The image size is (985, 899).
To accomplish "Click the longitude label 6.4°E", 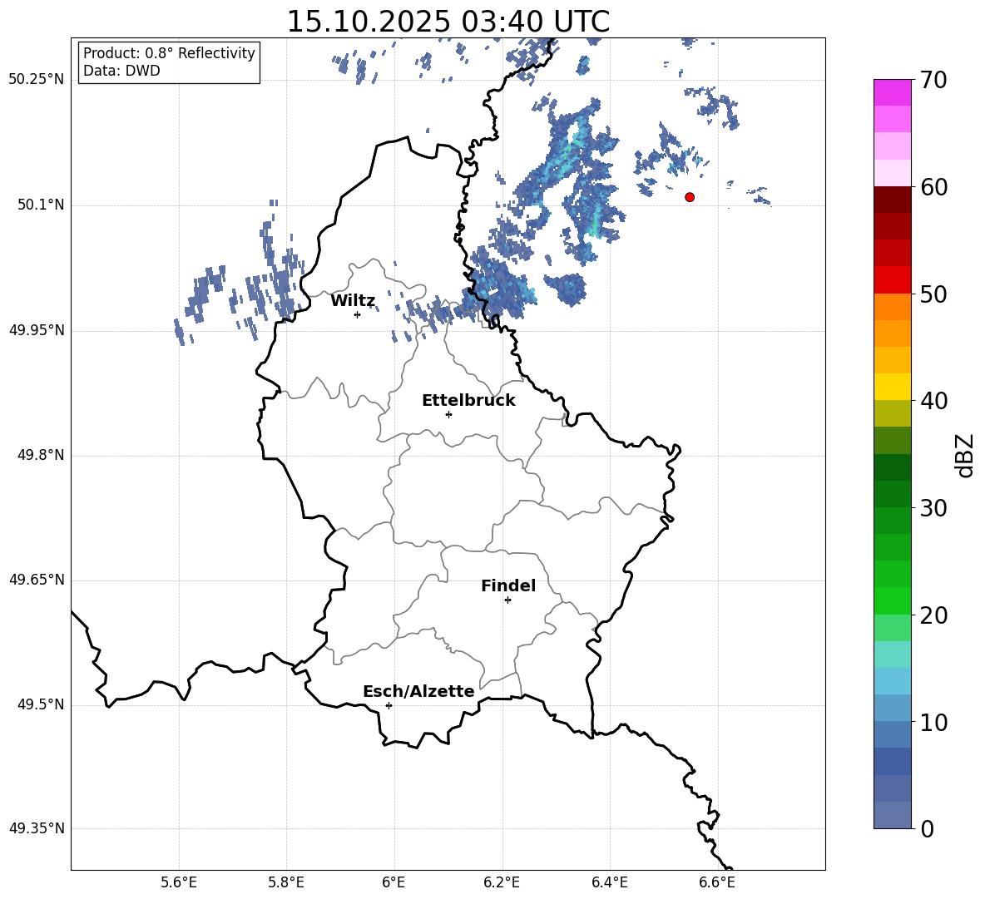I will (609, 883).
